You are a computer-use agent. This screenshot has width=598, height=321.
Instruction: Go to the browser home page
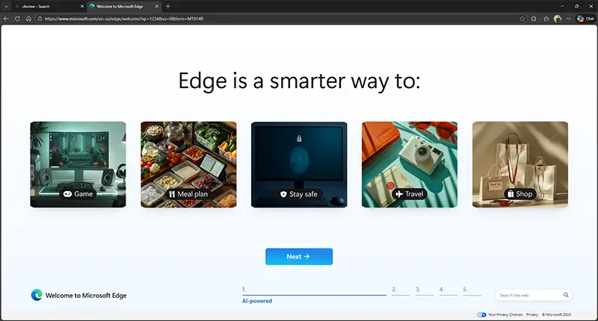tap(28, 18)
